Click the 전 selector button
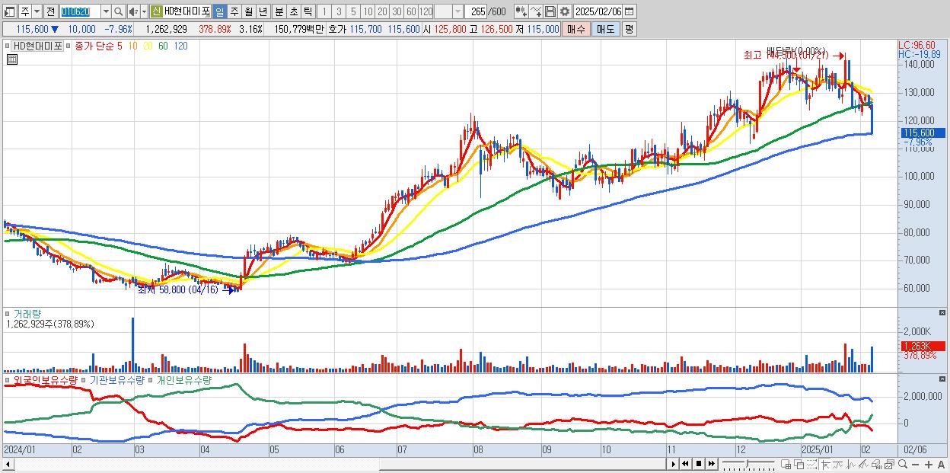This screenshot has height=473, width=950. pyautogui.click(x=50, y=11)
